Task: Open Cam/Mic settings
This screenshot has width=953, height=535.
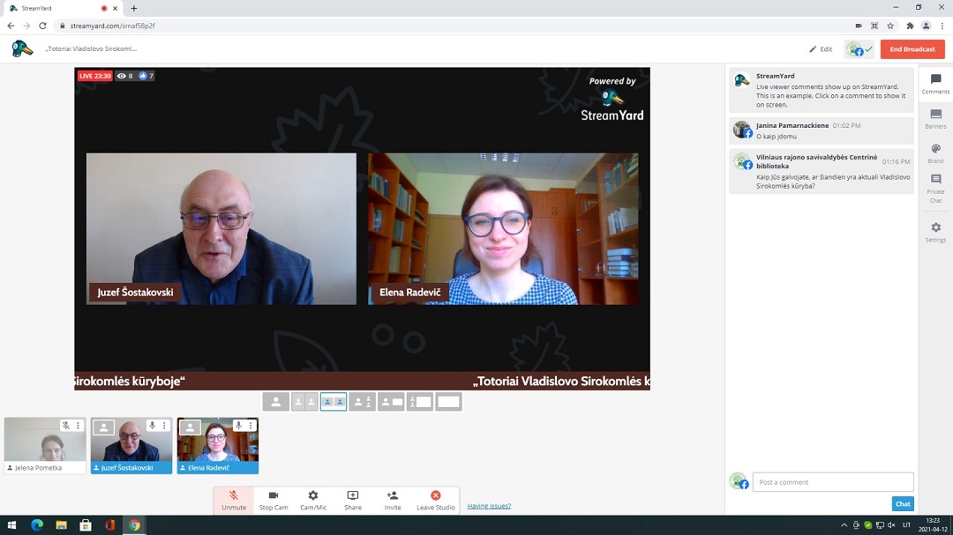Action: (x=313, y=500)
